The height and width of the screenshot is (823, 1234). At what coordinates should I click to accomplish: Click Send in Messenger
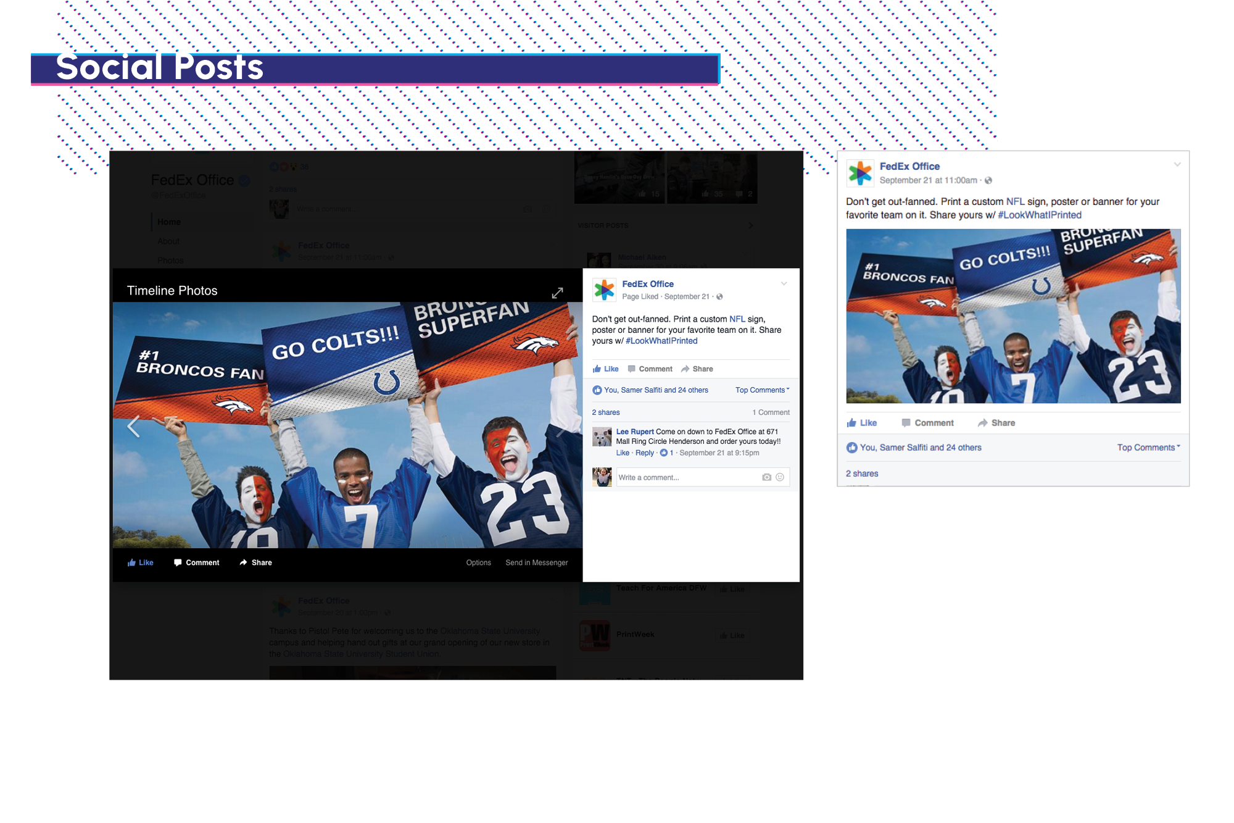coord(536,562)
